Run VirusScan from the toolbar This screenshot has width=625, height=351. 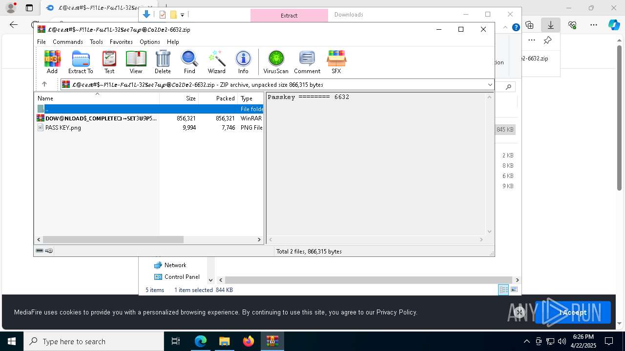pos(276,62)
